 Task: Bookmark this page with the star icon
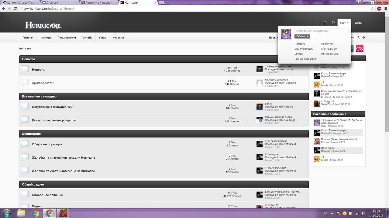pos(373,8)
